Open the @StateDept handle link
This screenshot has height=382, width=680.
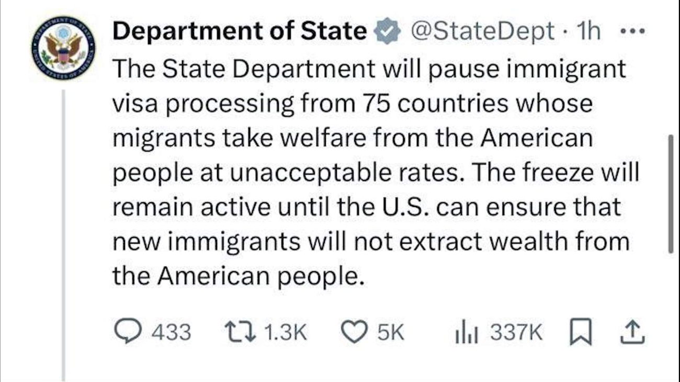[x=483, y=32]
